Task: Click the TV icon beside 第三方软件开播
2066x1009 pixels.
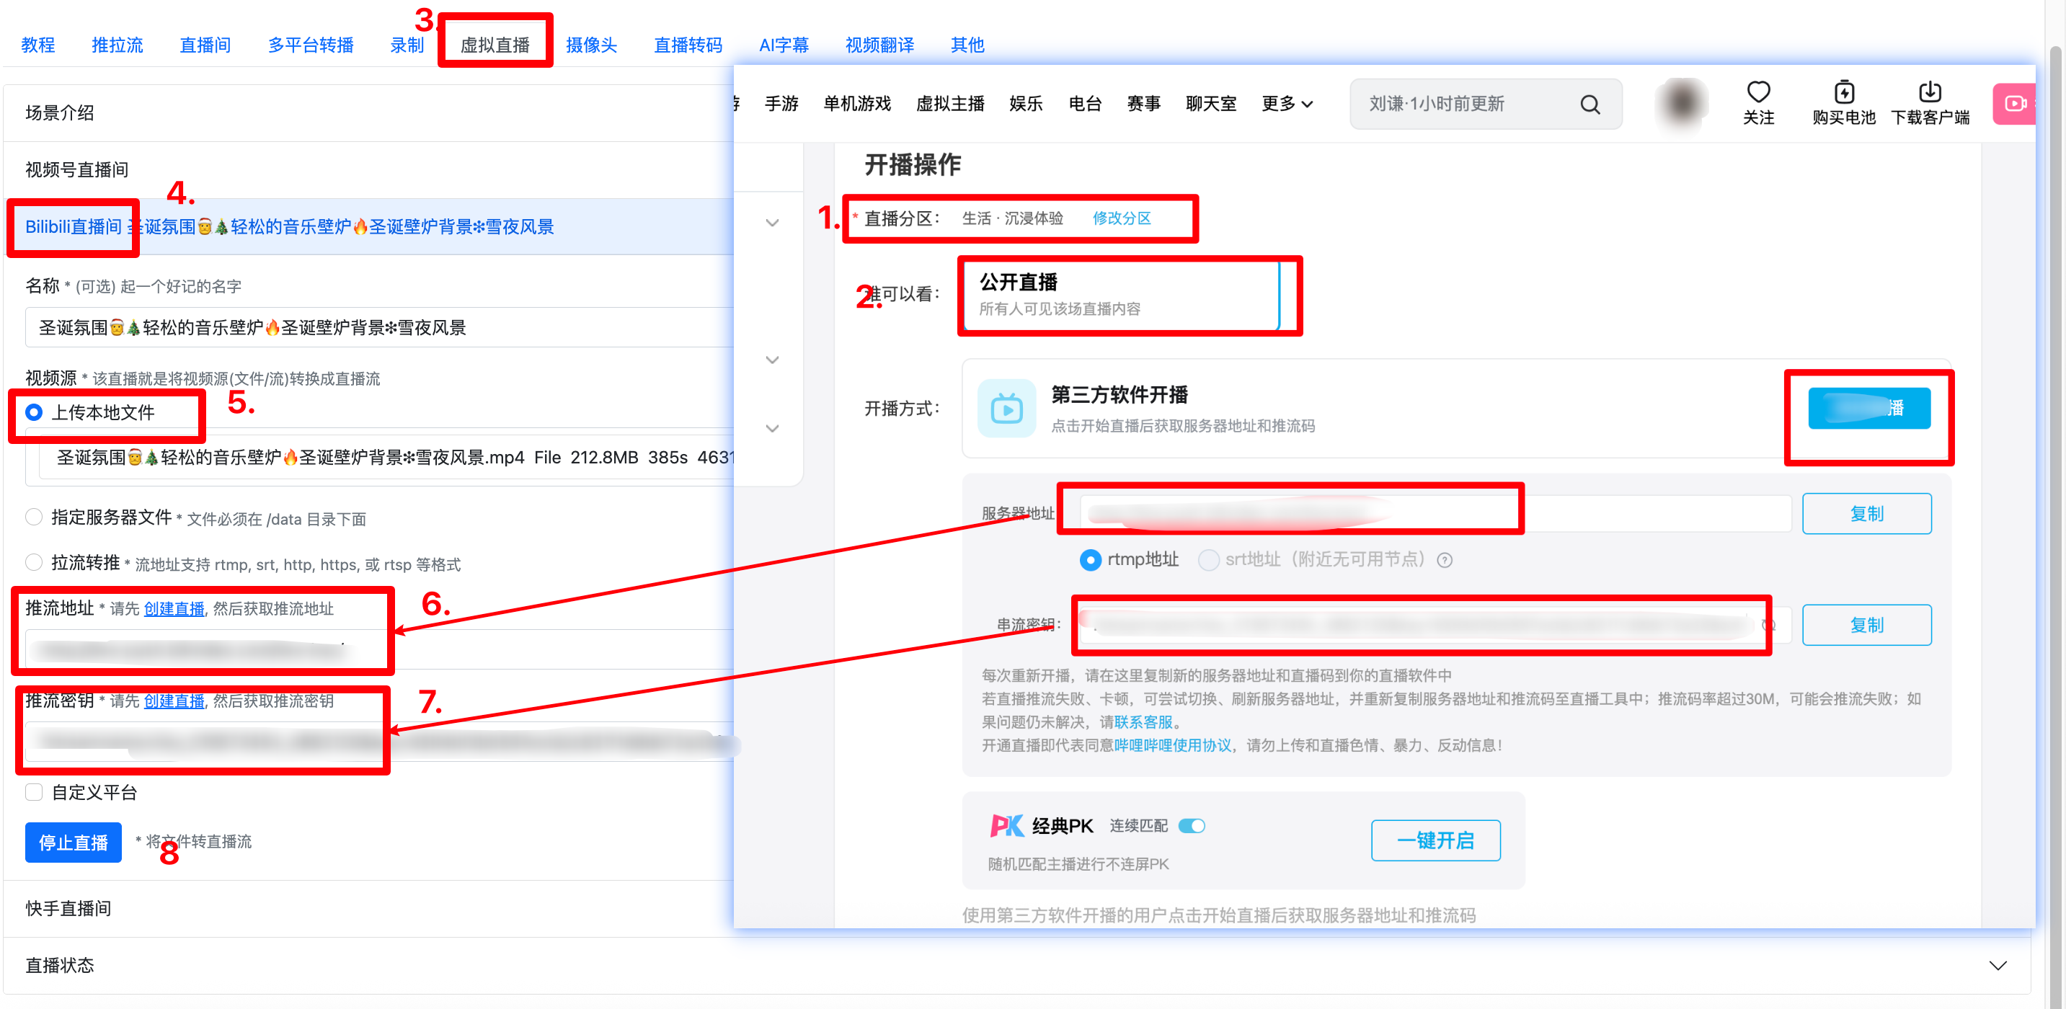Action: point(1006,409)
